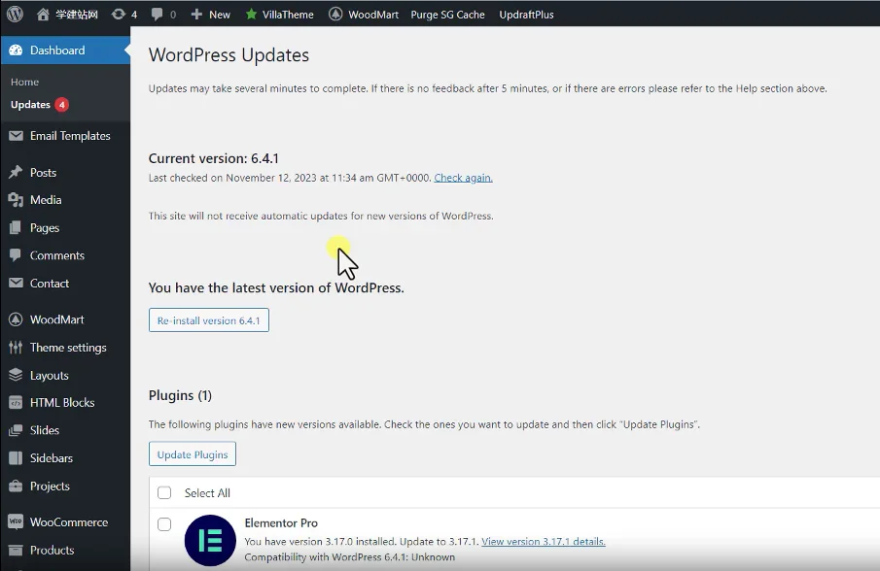Click the Check again link
The height and width of the screenshot is (571, 880).
[463, 178]
